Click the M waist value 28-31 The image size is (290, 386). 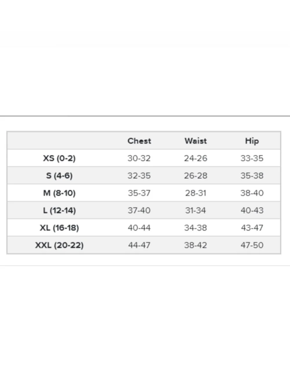[x=196, y=193]
